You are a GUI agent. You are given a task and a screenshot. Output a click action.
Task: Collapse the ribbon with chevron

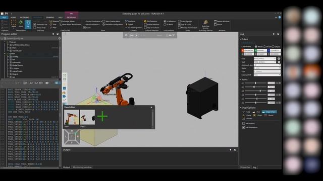[276, 18]
